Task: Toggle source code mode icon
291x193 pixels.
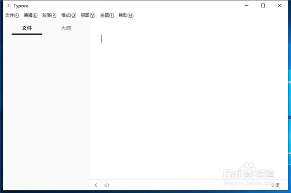Action: 107,185
